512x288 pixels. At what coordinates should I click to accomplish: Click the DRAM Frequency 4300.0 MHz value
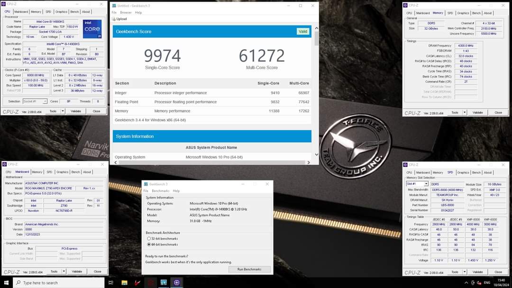coord(466,45)
